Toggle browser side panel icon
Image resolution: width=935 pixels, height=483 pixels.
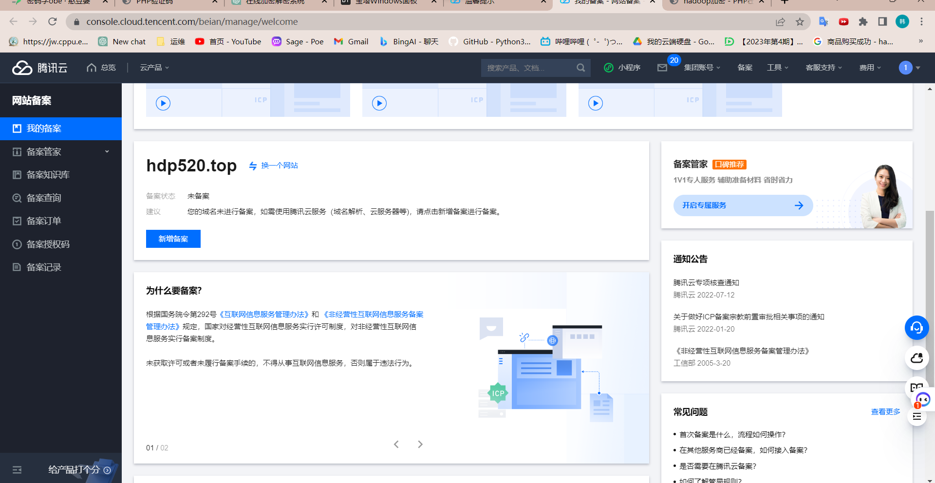click(882, 21)
